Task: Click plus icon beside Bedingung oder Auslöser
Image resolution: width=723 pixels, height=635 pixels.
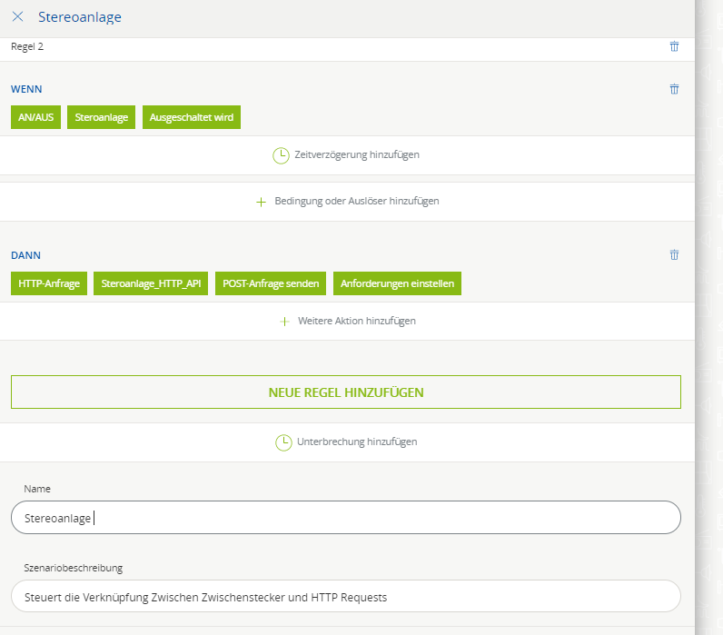Action: [261, 202]
